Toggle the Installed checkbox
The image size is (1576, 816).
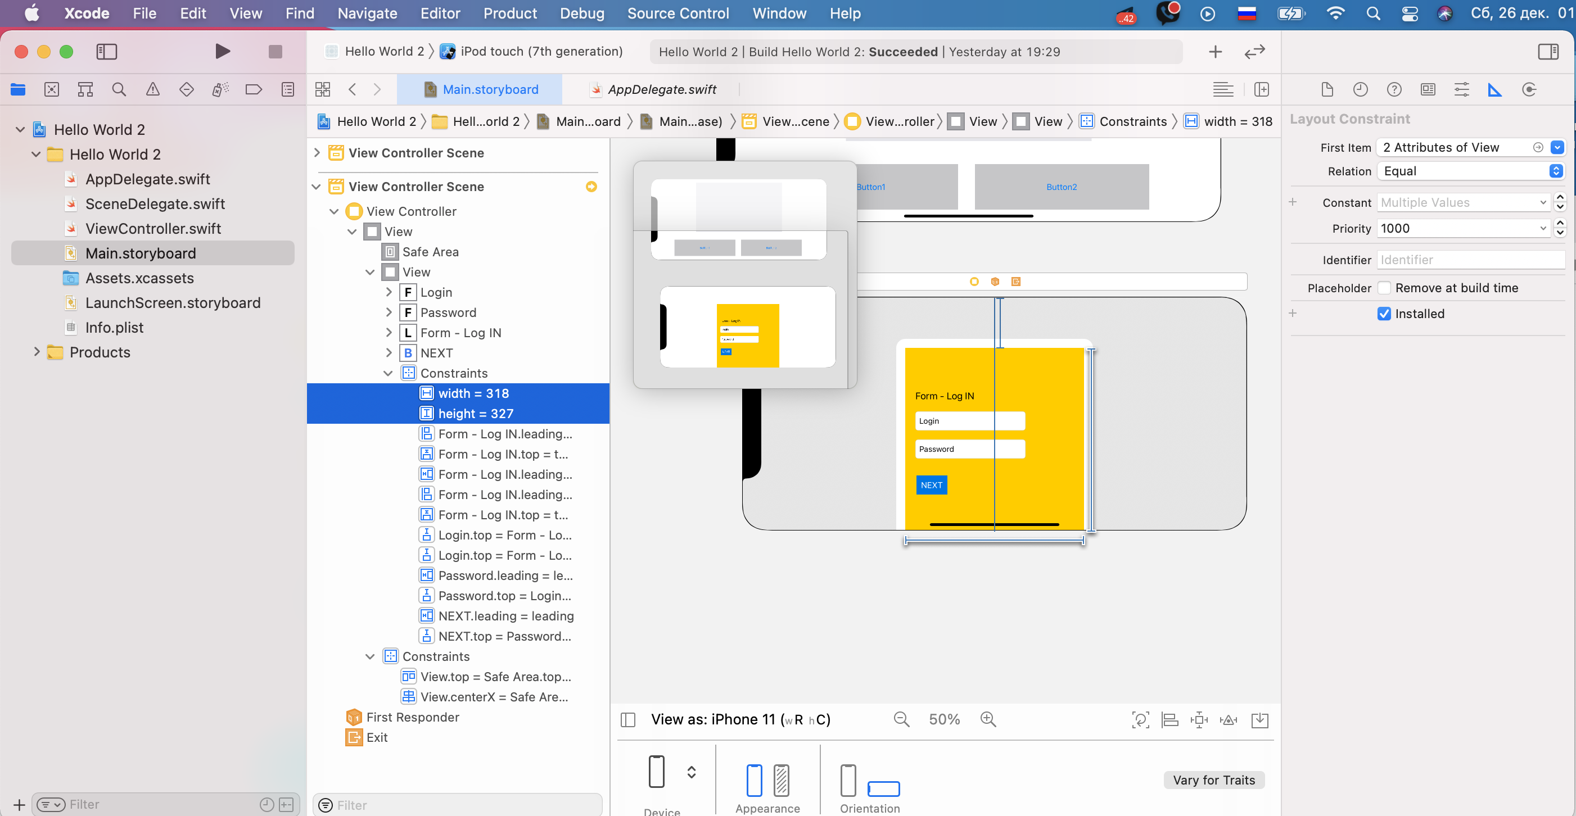click(x=1384, y=314)
